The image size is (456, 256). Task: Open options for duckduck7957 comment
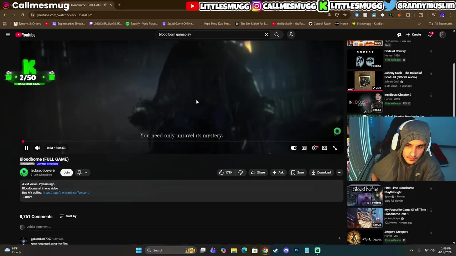pyautogui.click(x=339, y=239)
